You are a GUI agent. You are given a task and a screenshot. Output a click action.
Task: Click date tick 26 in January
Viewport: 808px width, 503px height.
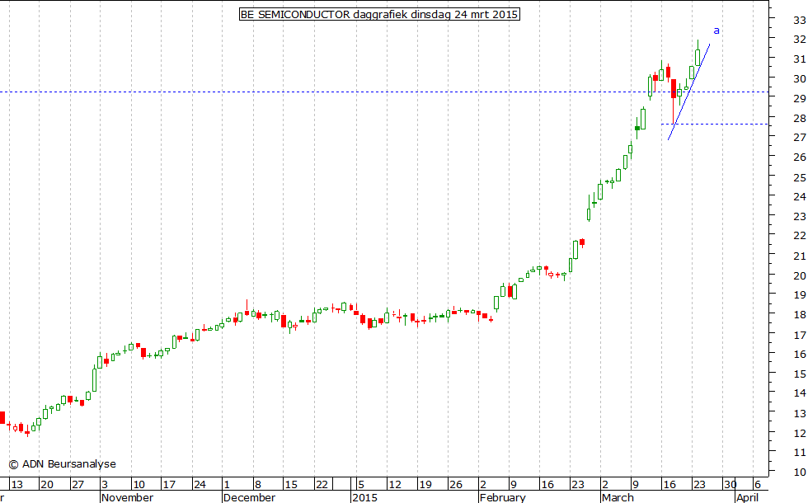point(455,485)
